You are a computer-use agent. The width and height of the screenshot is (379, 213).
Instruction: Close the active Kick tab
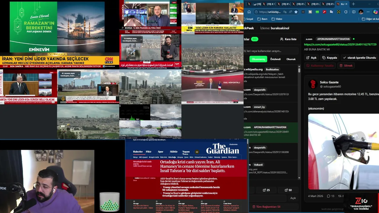click(347, 4)
